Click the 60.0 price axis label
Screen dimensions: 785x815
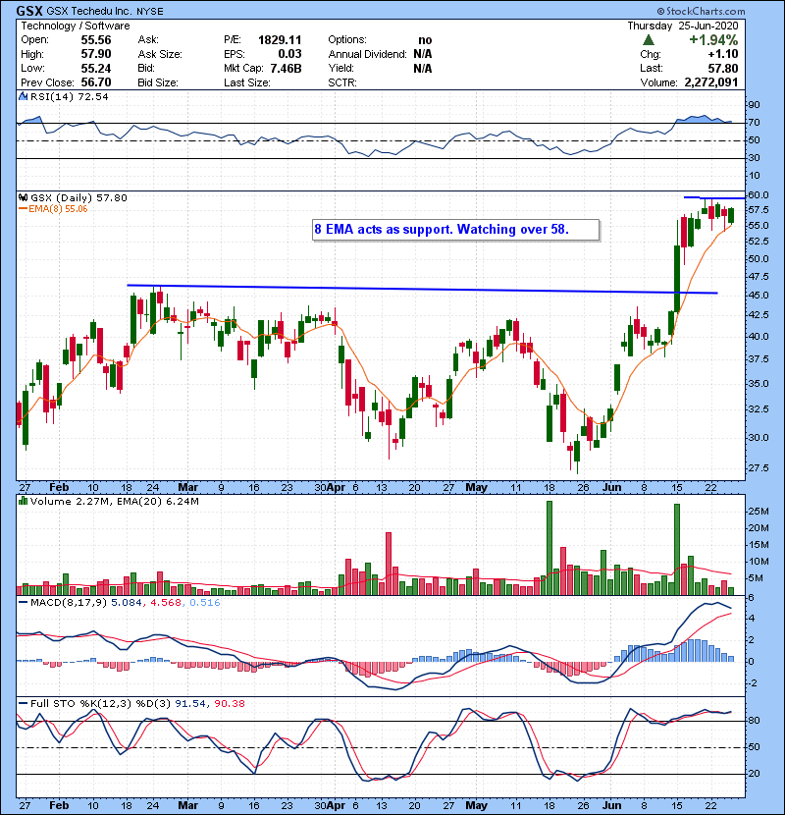[x=758, y=195]
